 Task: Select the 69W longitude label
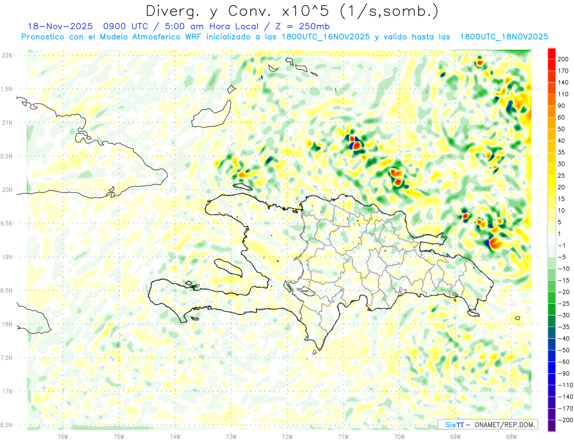(455, 436)
